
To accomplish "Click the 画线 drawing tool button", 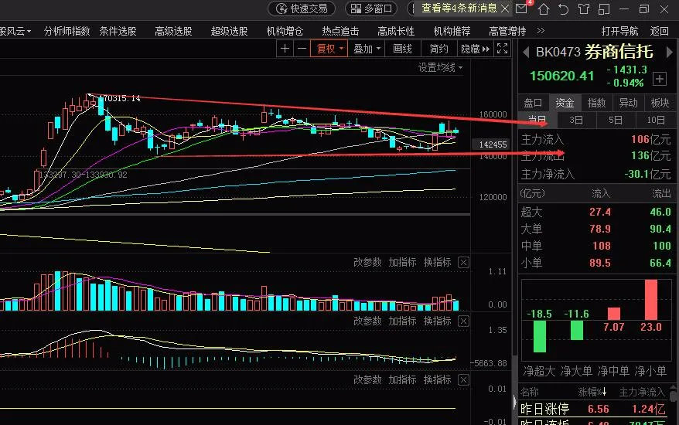I will tap(402, 49).
